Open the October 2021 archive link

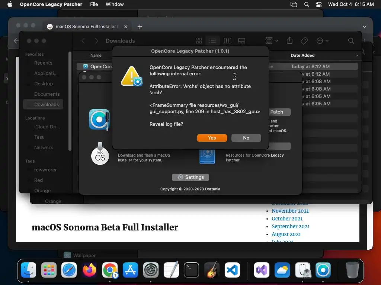pyautogui.click(x=287, y=219)
